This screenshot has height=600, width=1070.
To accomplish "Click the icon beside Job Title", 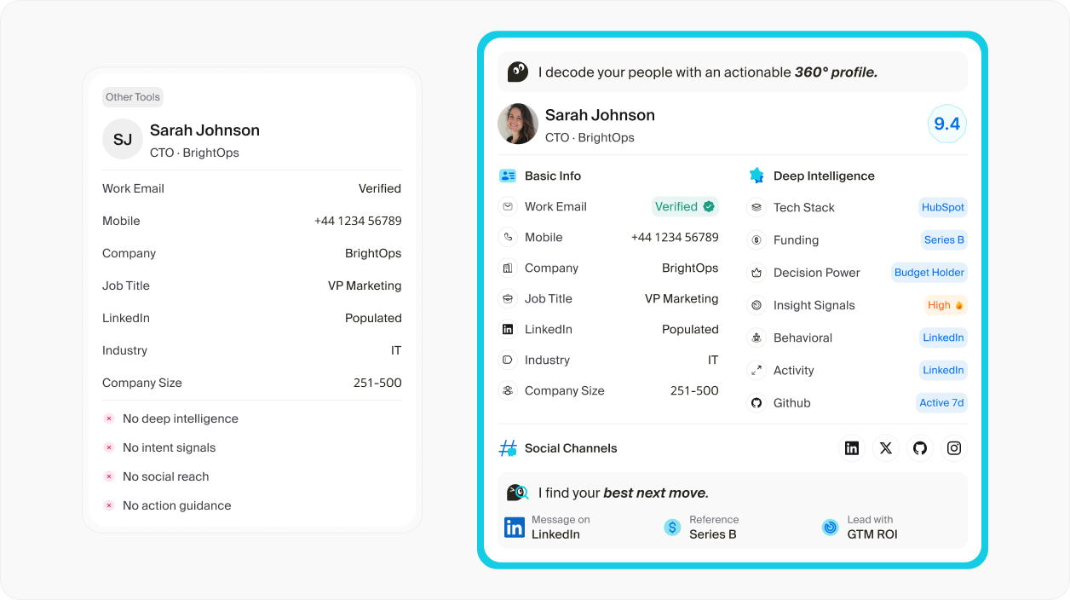I will 508,298.
